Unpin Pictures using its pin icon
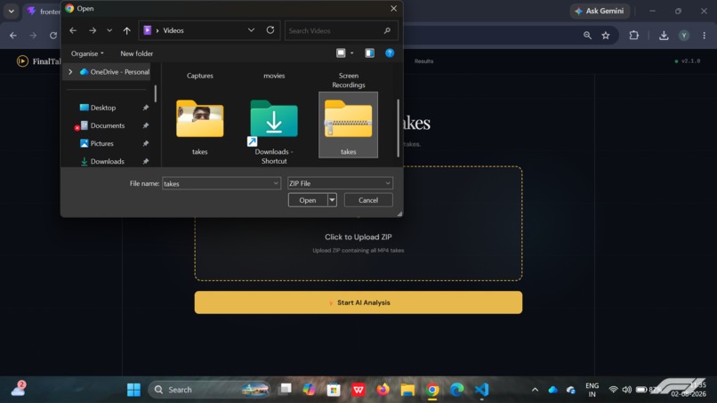The image size is (717, 403). (x=145, y=143)
